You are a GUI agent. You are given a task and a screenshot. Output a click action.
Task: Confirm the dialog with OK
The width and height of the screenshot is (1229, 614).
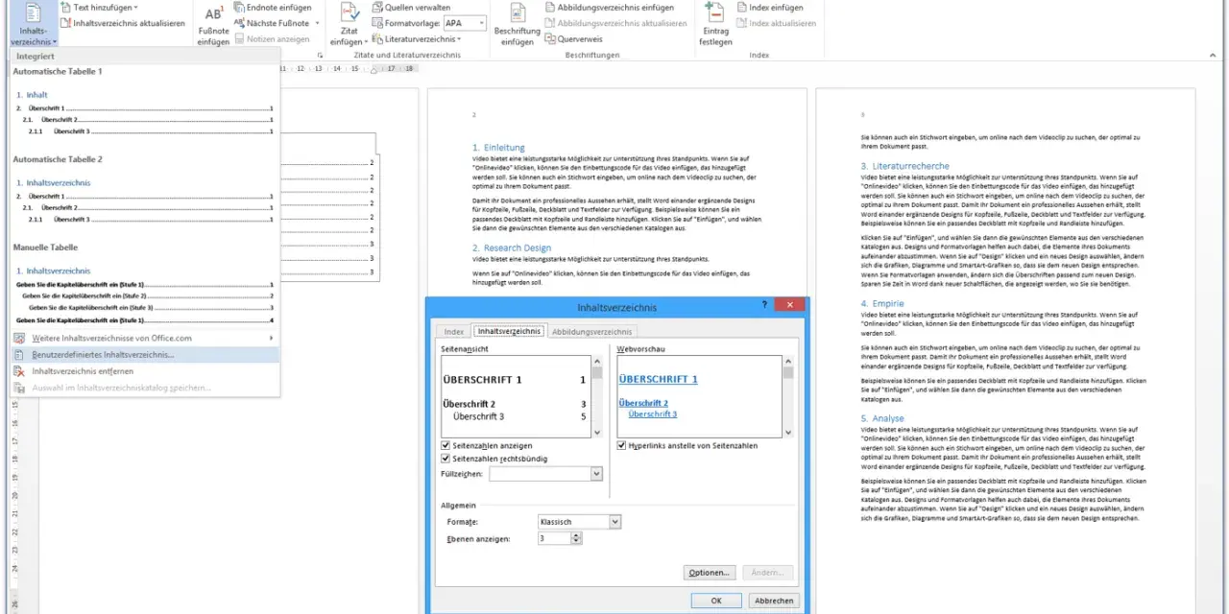coord(716,601)
